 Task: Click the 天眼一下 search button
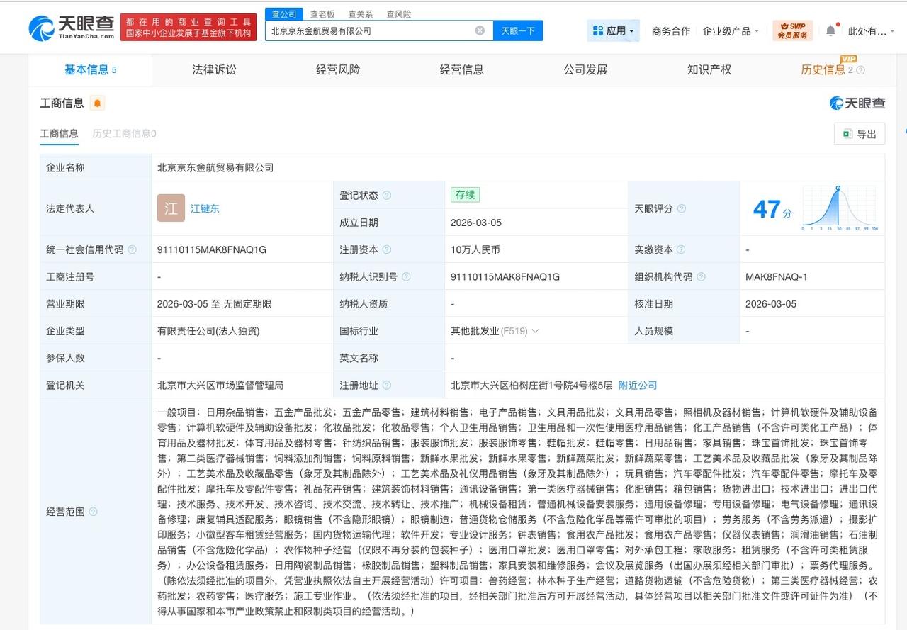(x=518, y=30)
